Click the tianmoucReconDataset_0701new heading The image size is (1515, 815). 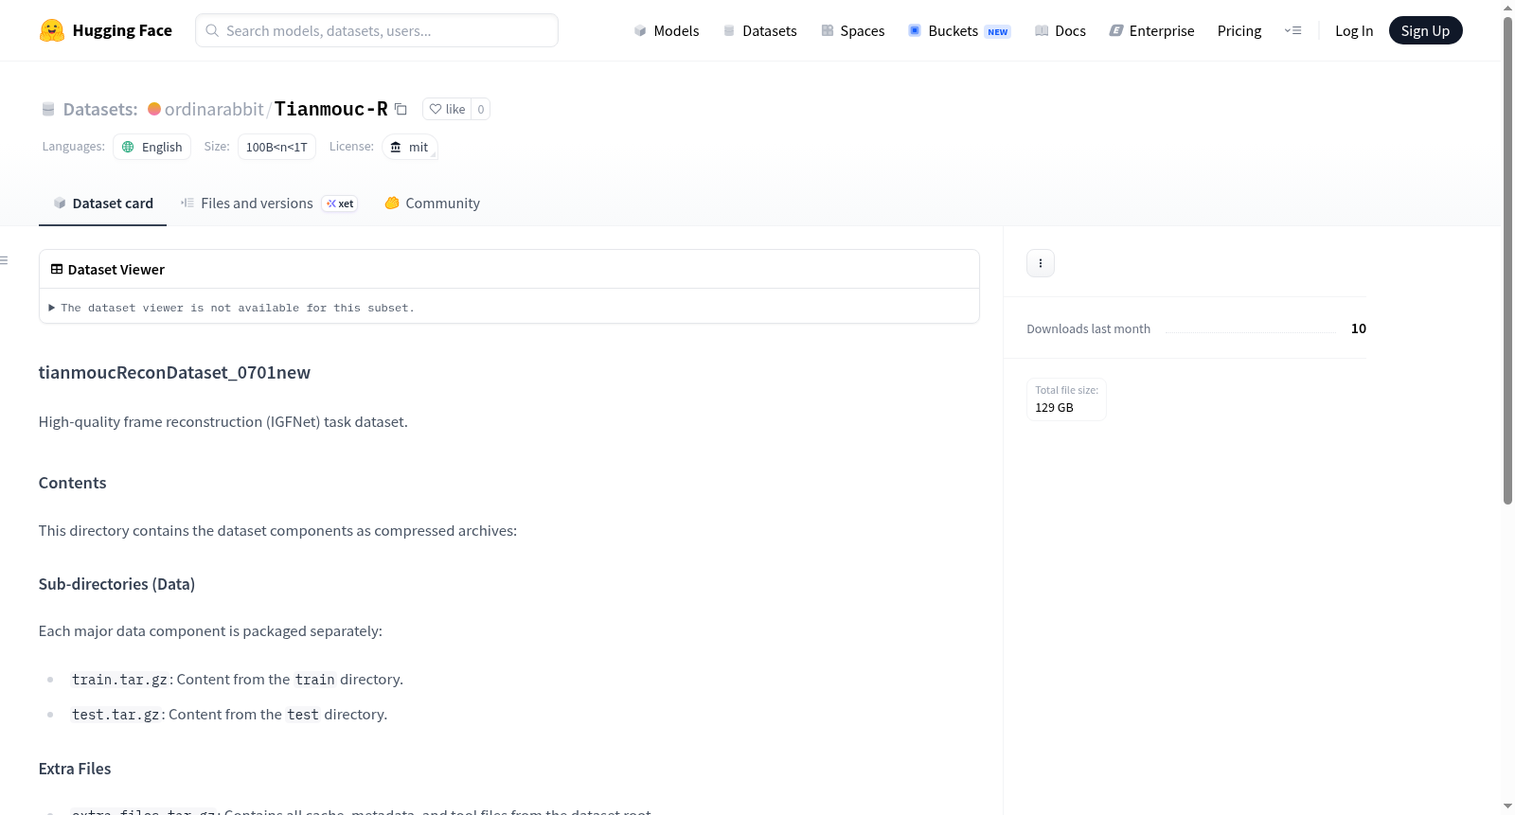click(174, 372)
